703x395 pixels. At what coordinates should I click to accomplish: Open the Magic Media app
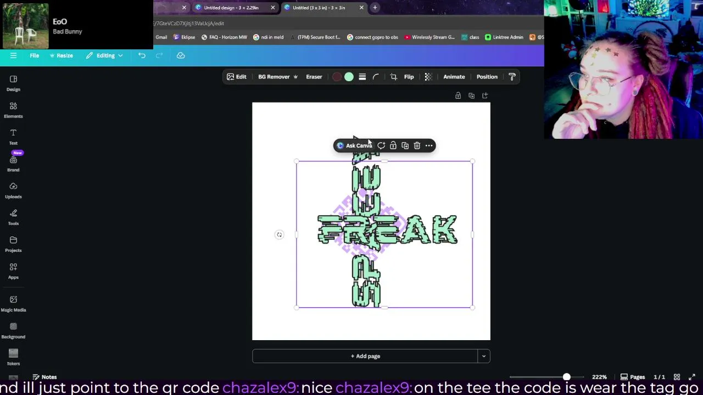tap(13, 303)
